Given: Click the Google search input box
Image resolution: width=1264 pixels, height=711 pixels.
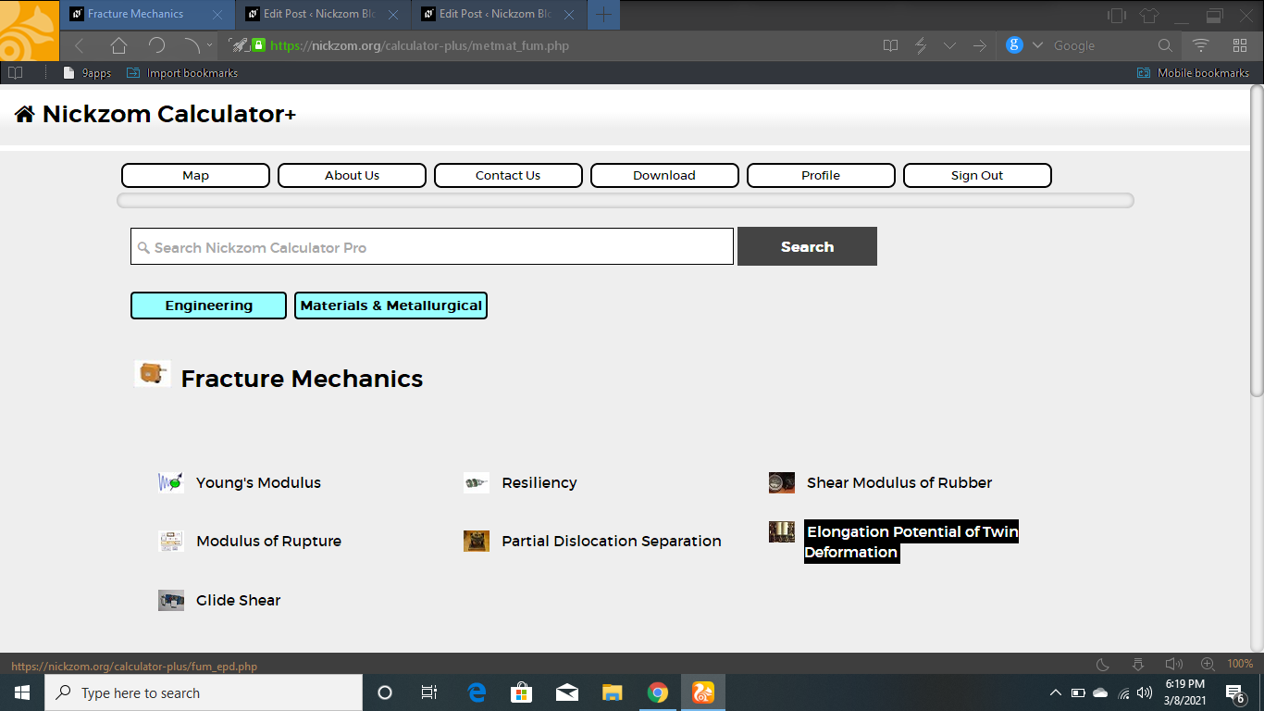Looking at the screenshot, I should point(1101,45).
